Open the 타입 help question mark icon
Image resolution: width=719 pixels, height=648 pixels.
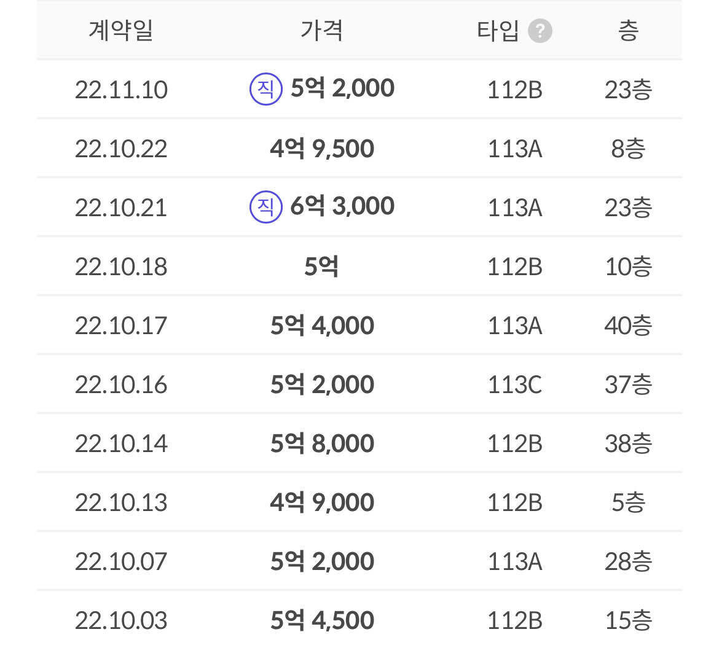click(x=540, y=30)
